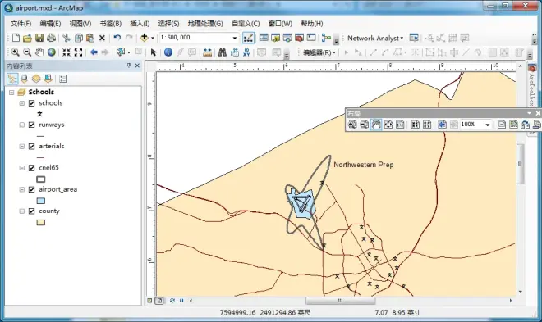Open the Network Analyst dropdown button
The width and height of the screenshot is (542, 322).
click(x=375, y=38)
